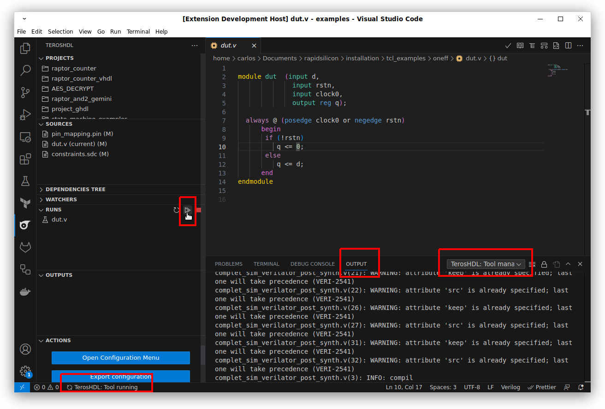The width and height of the screenshot is (605, 409).
Task: Open the Help menu
Action: point(161,32)
